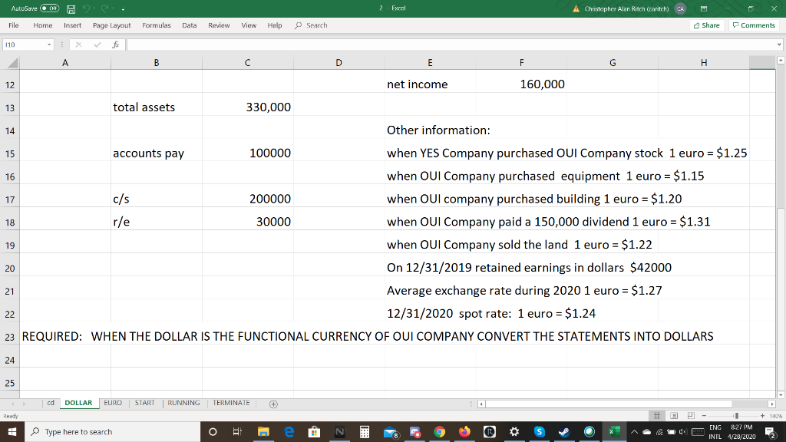Viewport: 786px width, 442px height.
Task: Open Insert Function with the fx icon
Action: (x=117, y=45)
